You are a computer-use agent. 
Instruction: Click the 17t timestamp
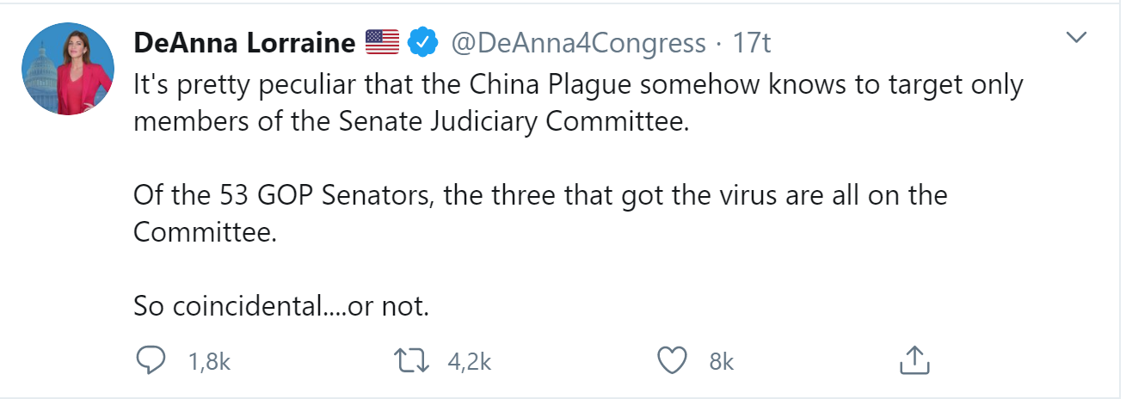750,43
